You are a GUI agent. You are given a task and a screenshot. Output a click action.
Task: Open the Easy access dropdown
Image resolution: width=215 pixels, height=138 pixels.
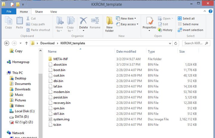pyautogui.click(x=127, y=24)
